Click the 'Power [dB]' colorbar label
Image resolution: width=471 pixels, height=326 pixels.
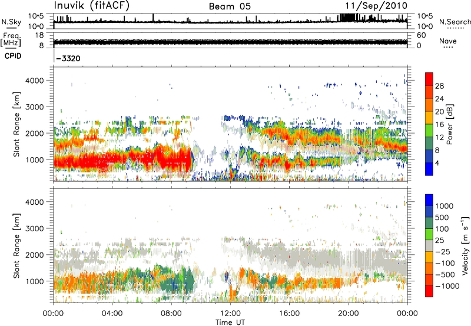(x=449, y=124)
